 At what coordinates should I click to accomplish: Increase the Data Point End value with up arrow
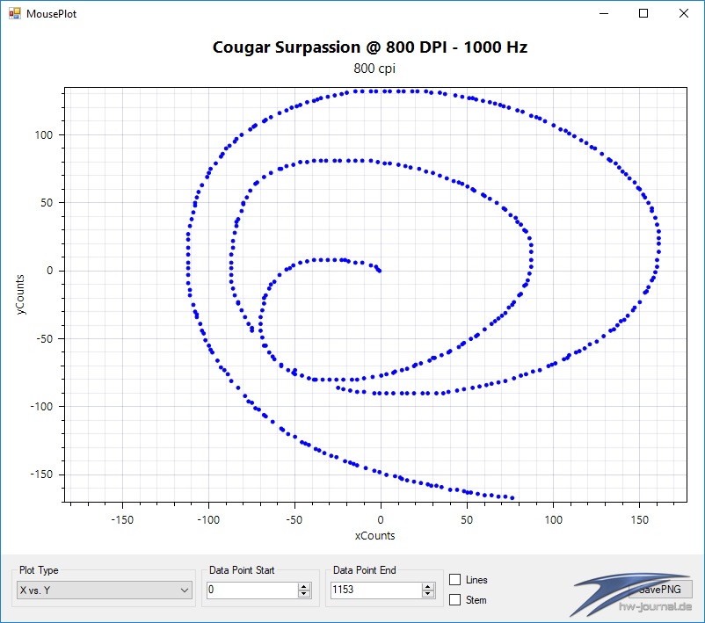pyautogui.click(x=428, y=586)
